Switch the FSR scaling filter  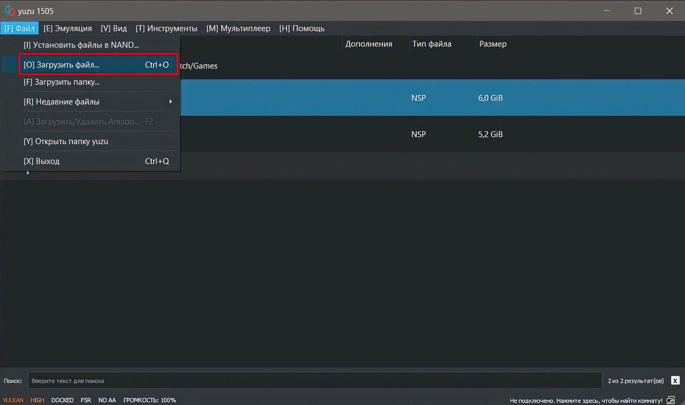coord(86,400)
